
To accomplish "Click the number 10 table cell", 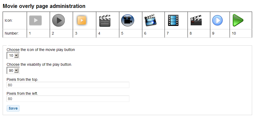I will tap(241, 34).
